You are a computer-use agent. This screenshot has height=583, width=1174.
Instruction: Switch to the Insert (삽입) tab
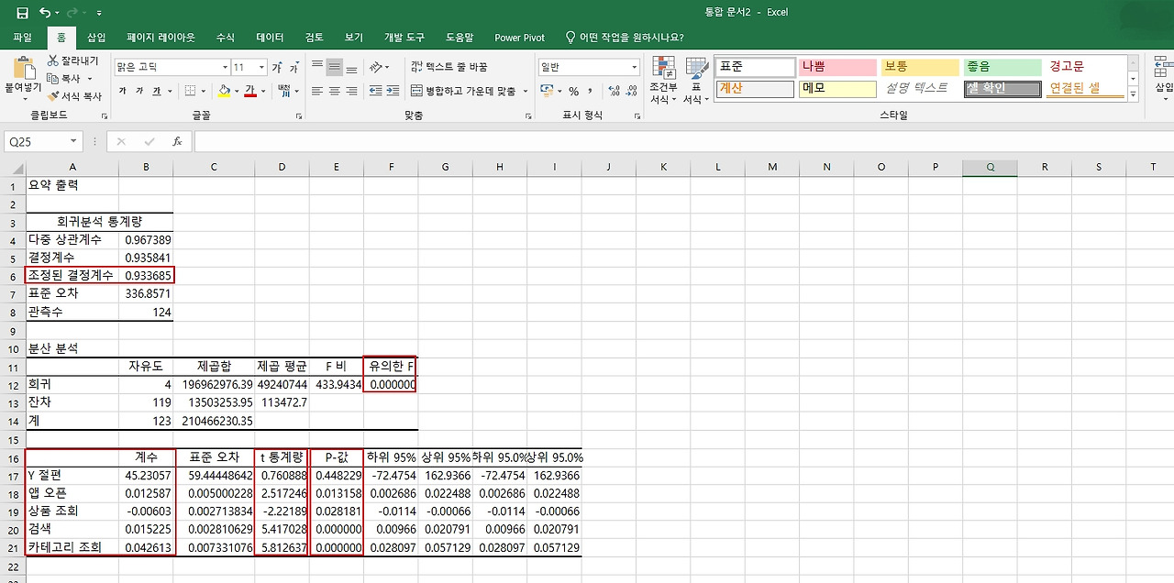pyautogui.click(x=96, y=38)
